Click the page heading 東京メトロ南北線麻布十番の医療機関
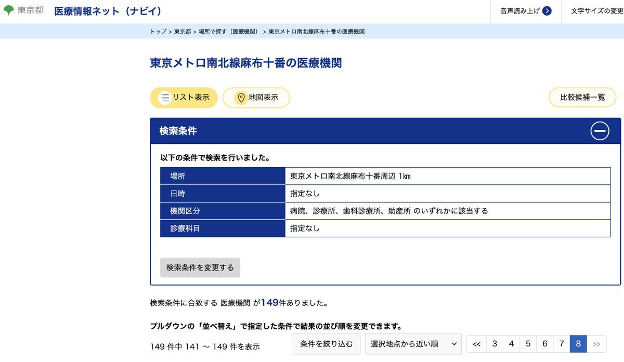This screenshot has height=362, width=624. [246, 63]
